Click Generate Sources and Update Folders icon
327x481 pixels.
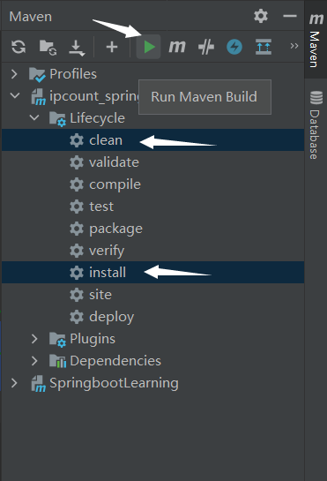click(x=48, y=48)
